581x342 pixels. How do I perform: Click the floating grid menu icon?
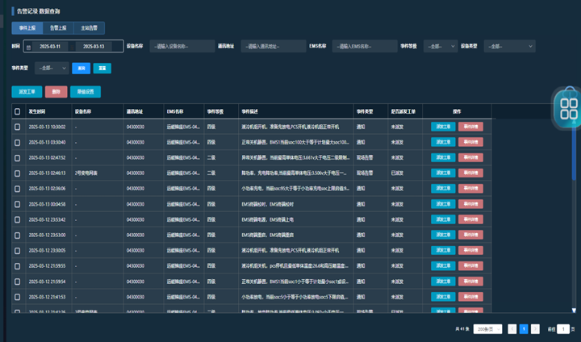pyautogui.click(x=568, y=107)
